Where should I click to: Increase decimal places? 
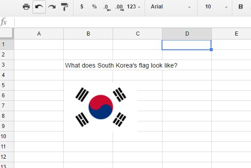(x=120, y=7)
